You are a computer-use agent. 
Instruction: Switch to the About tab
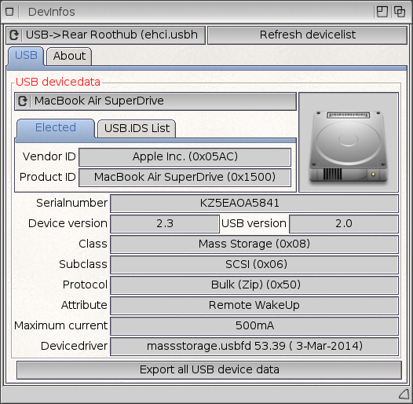click(x=69, y=56)
